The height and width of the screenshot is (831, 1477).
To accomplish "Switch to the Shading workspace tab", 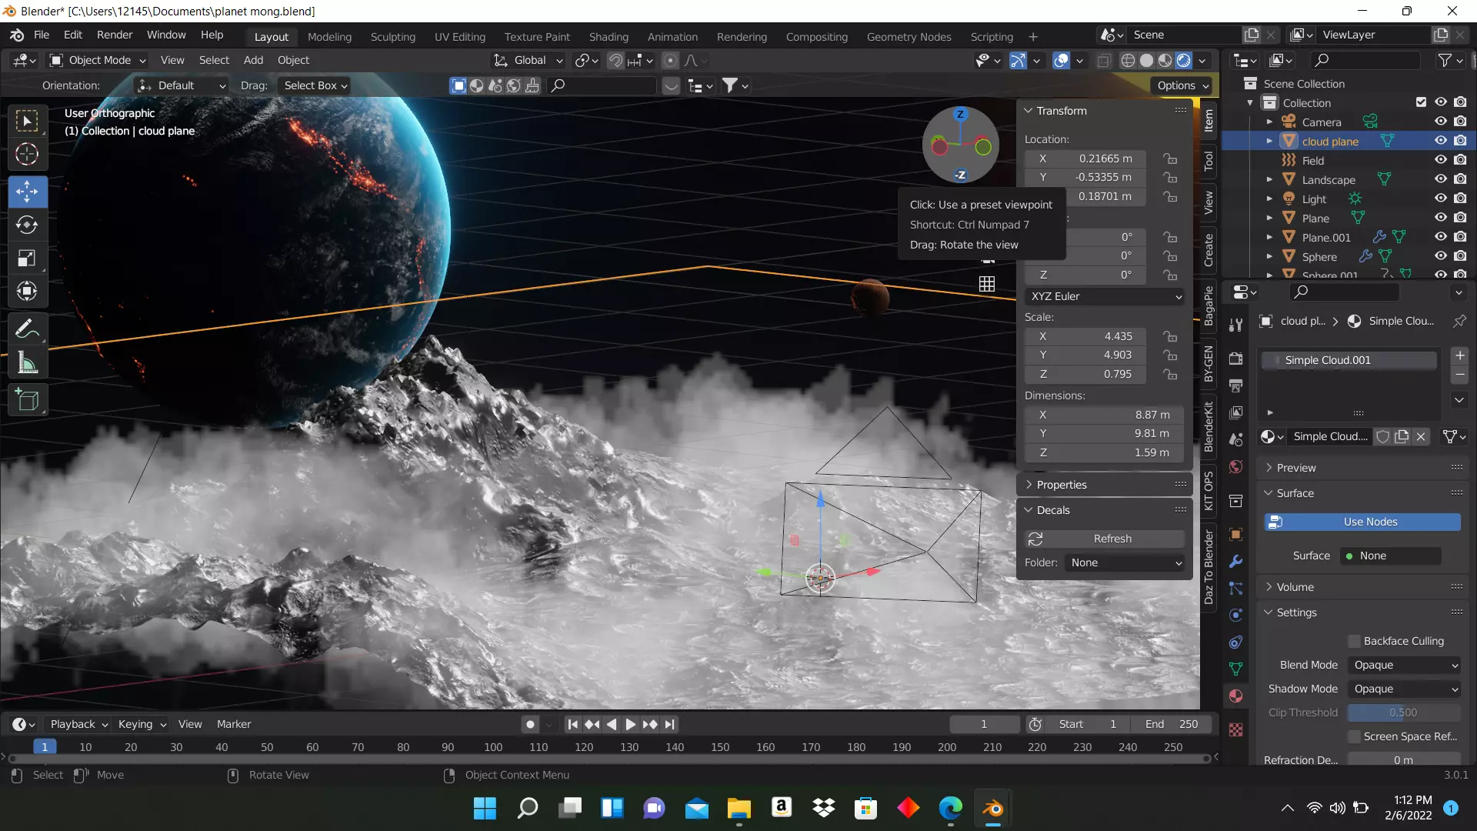I will [x=608, y=36].
